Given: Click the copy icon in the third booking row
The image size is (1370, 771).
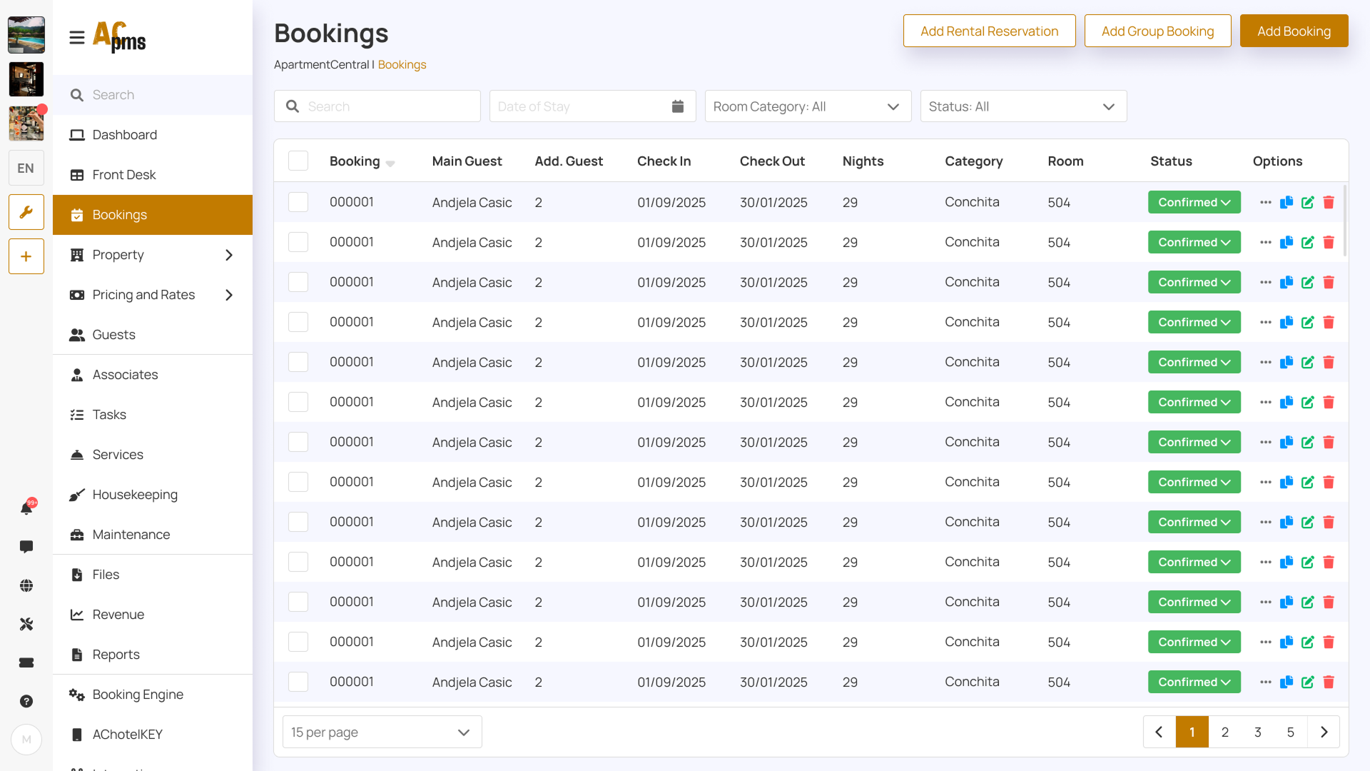Looking at the screenshot, I should coord(1287,283).
